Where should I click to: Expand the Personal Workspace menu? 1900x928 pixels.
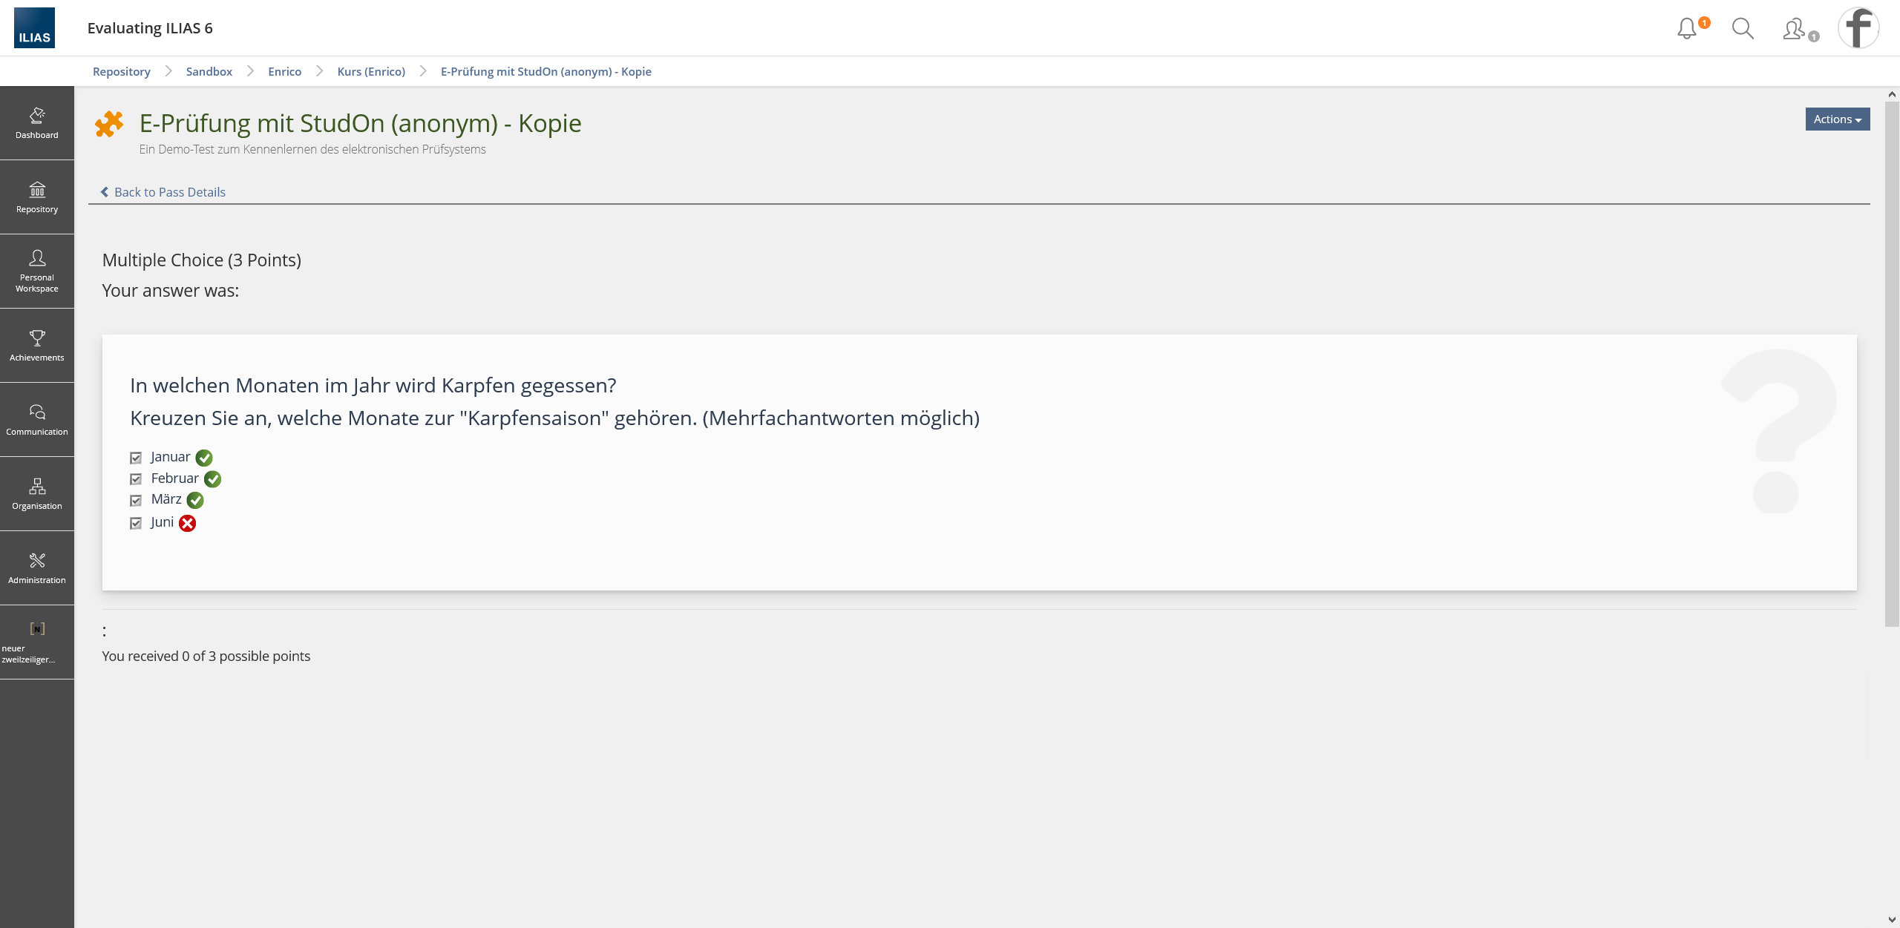click(x=37, y=272)
